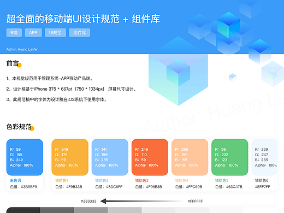This screenshot has height=213, width=284.
Task: Click the line mentioning iOS系统下使用字体
Action: (x=57, y=99)
